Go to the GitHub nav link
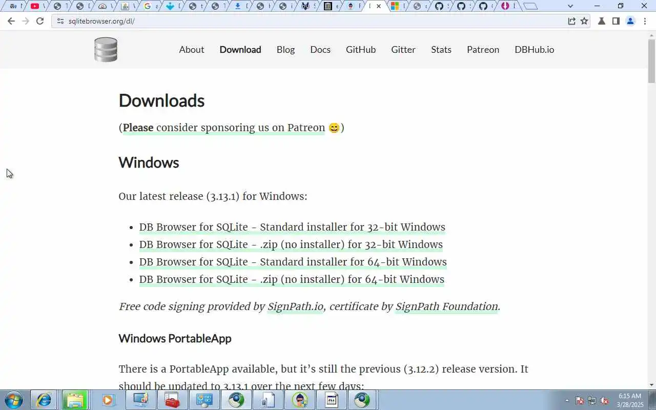The image size is (656, 410). click(x=361, y=50)
